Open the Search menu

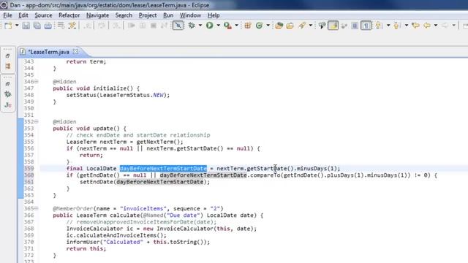pos(124,15)
